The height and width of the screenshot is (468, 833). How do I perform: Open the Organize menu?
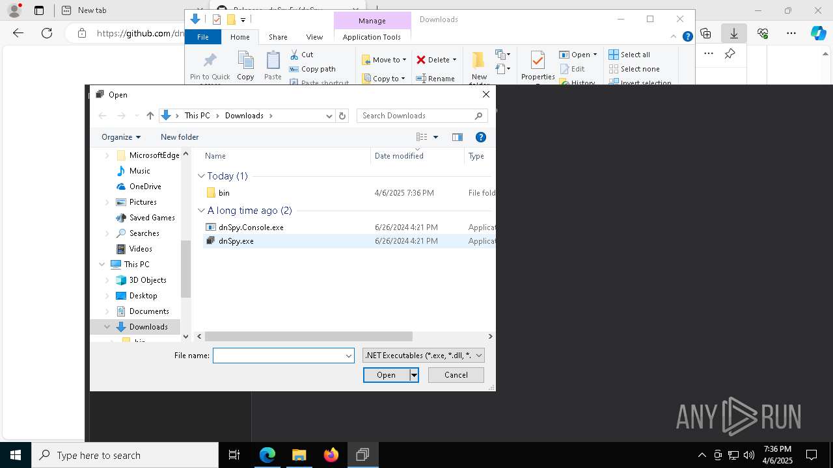coord(121,137)
